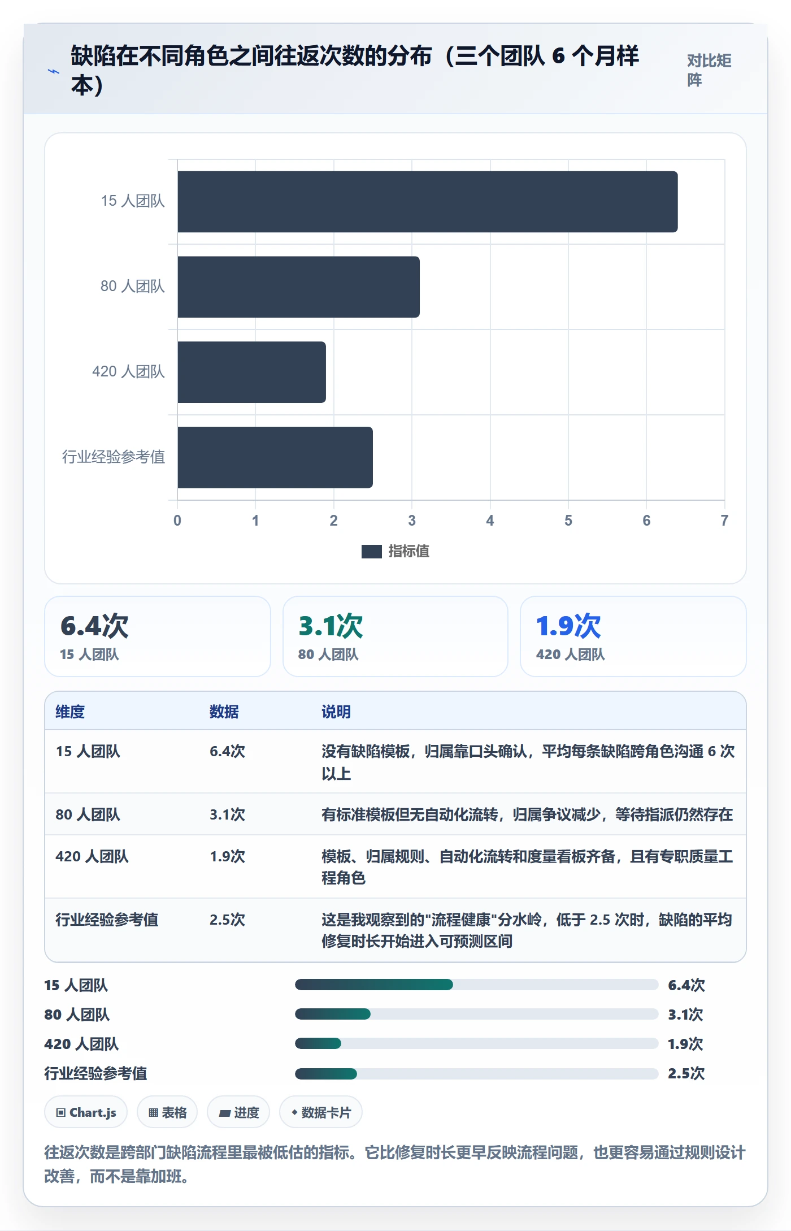Click the 有标准模板但无自动化流转 description cell
The height and width of the screenshot is (1231, 791).
click(x=527, y=814)
